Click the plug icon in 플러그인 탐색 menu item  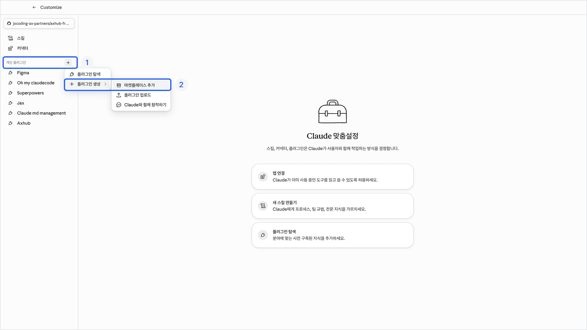pos(72,74)
